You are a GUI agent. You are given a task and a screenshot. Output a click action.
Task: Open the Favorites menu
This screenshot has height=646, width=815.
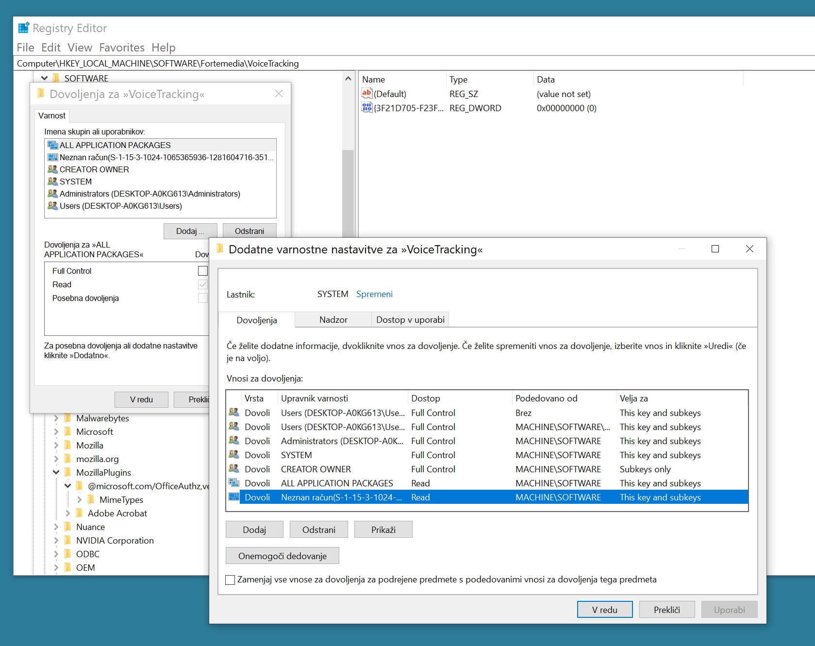[122, 48]
